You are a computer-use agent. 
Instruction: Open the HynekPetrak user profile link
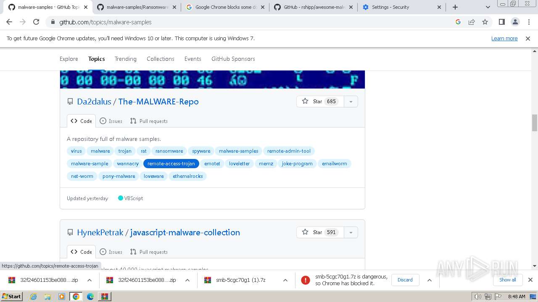point(100,232)
